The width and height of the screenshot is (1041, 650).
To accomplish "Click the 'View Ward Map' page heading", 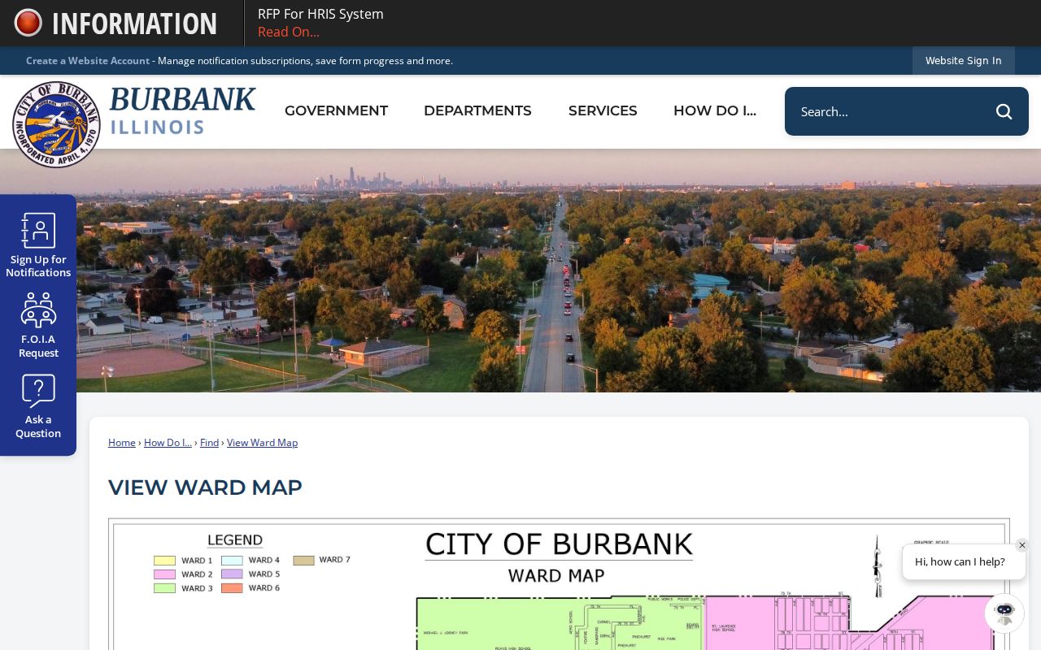I will click(x=205, y=487).
